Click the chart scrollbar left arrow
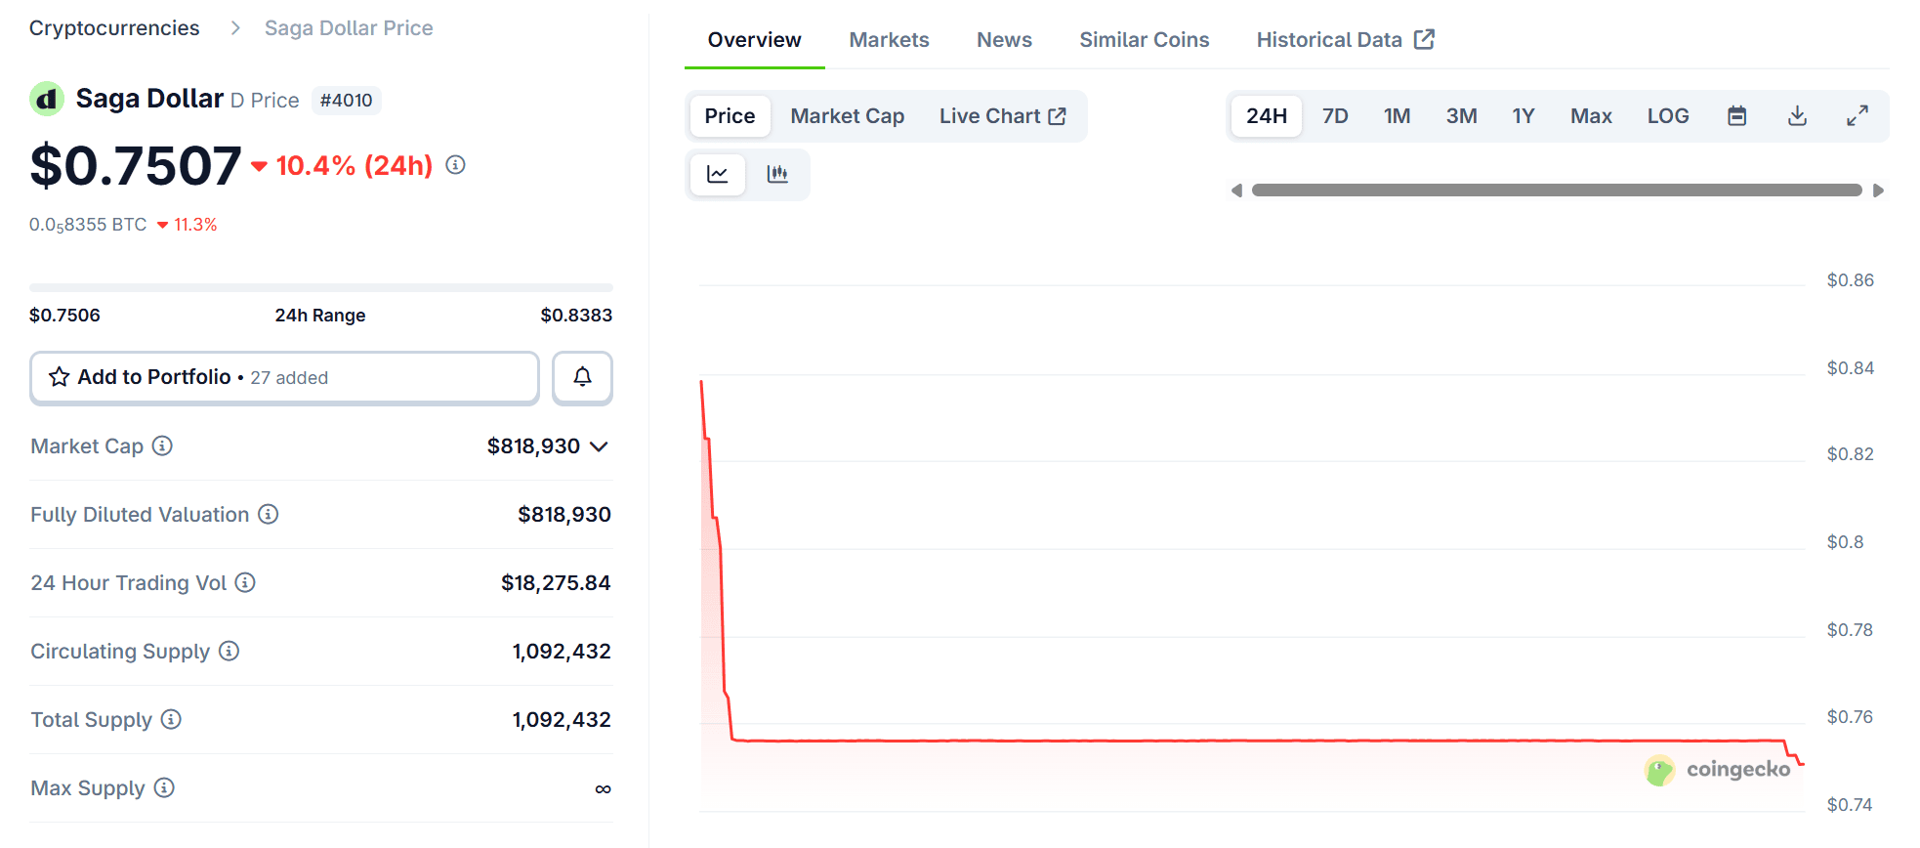Image resolution: width=1920 pixels, height=848 pixels. tap(1236, 191)
